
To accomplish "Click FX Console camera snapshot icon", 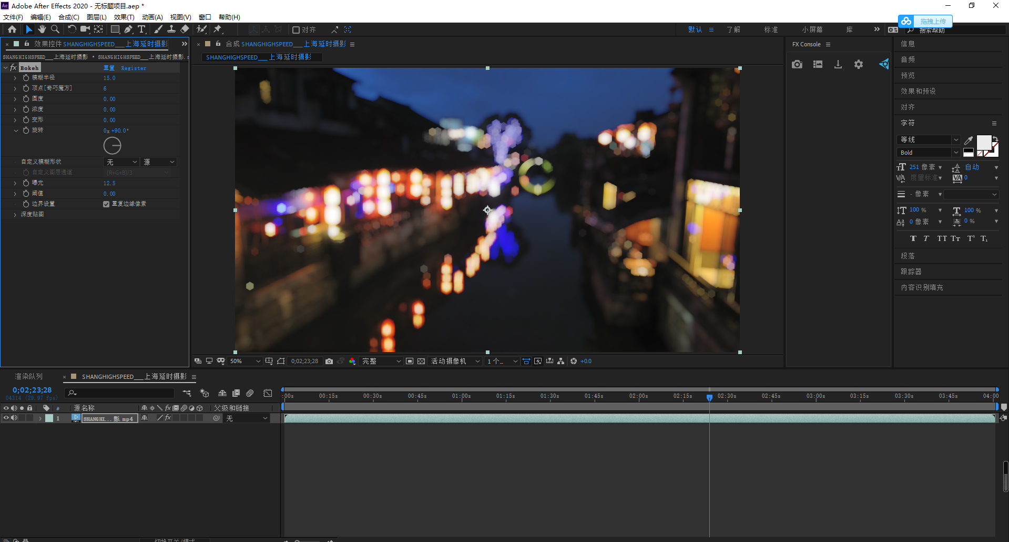I will 797,64.
